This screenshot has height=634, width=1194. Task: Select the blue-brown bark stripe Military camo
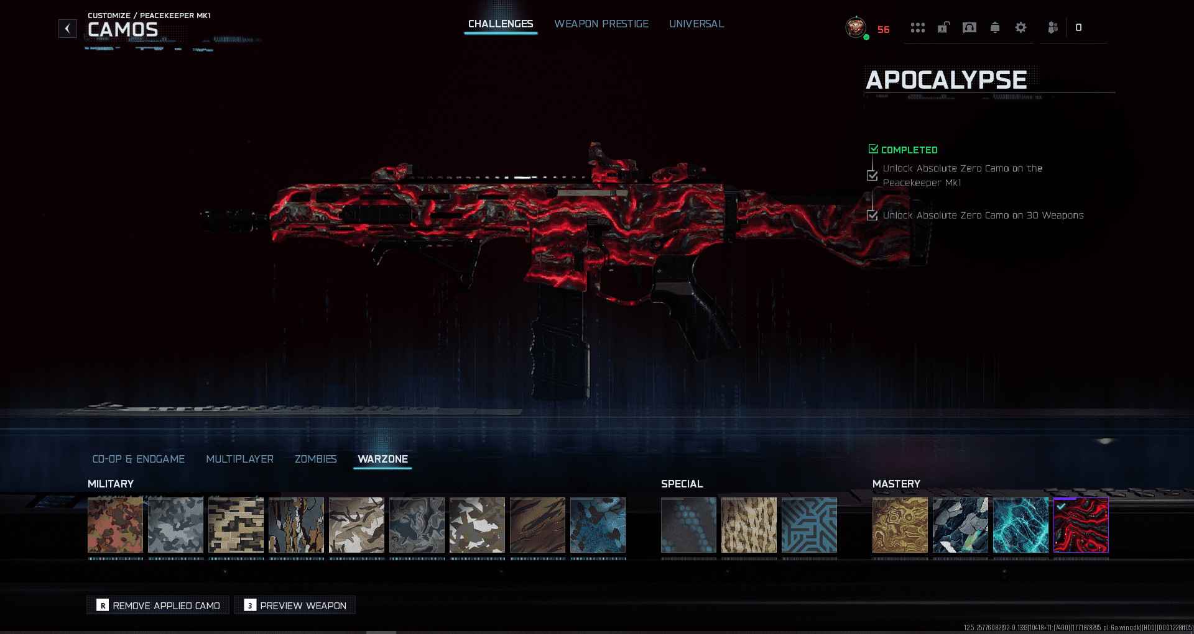[296, 525]
